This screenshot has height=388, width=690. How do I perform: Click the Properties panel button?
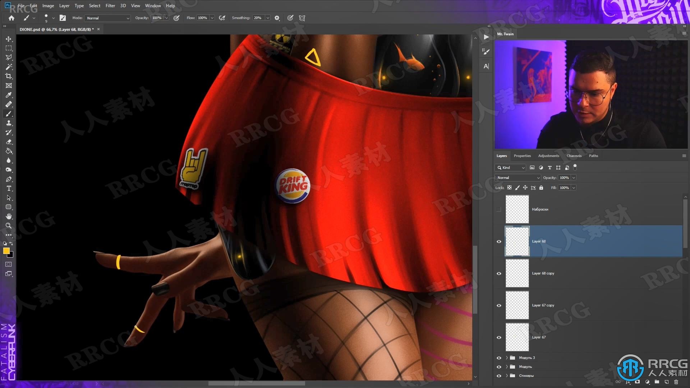[522, 156]
